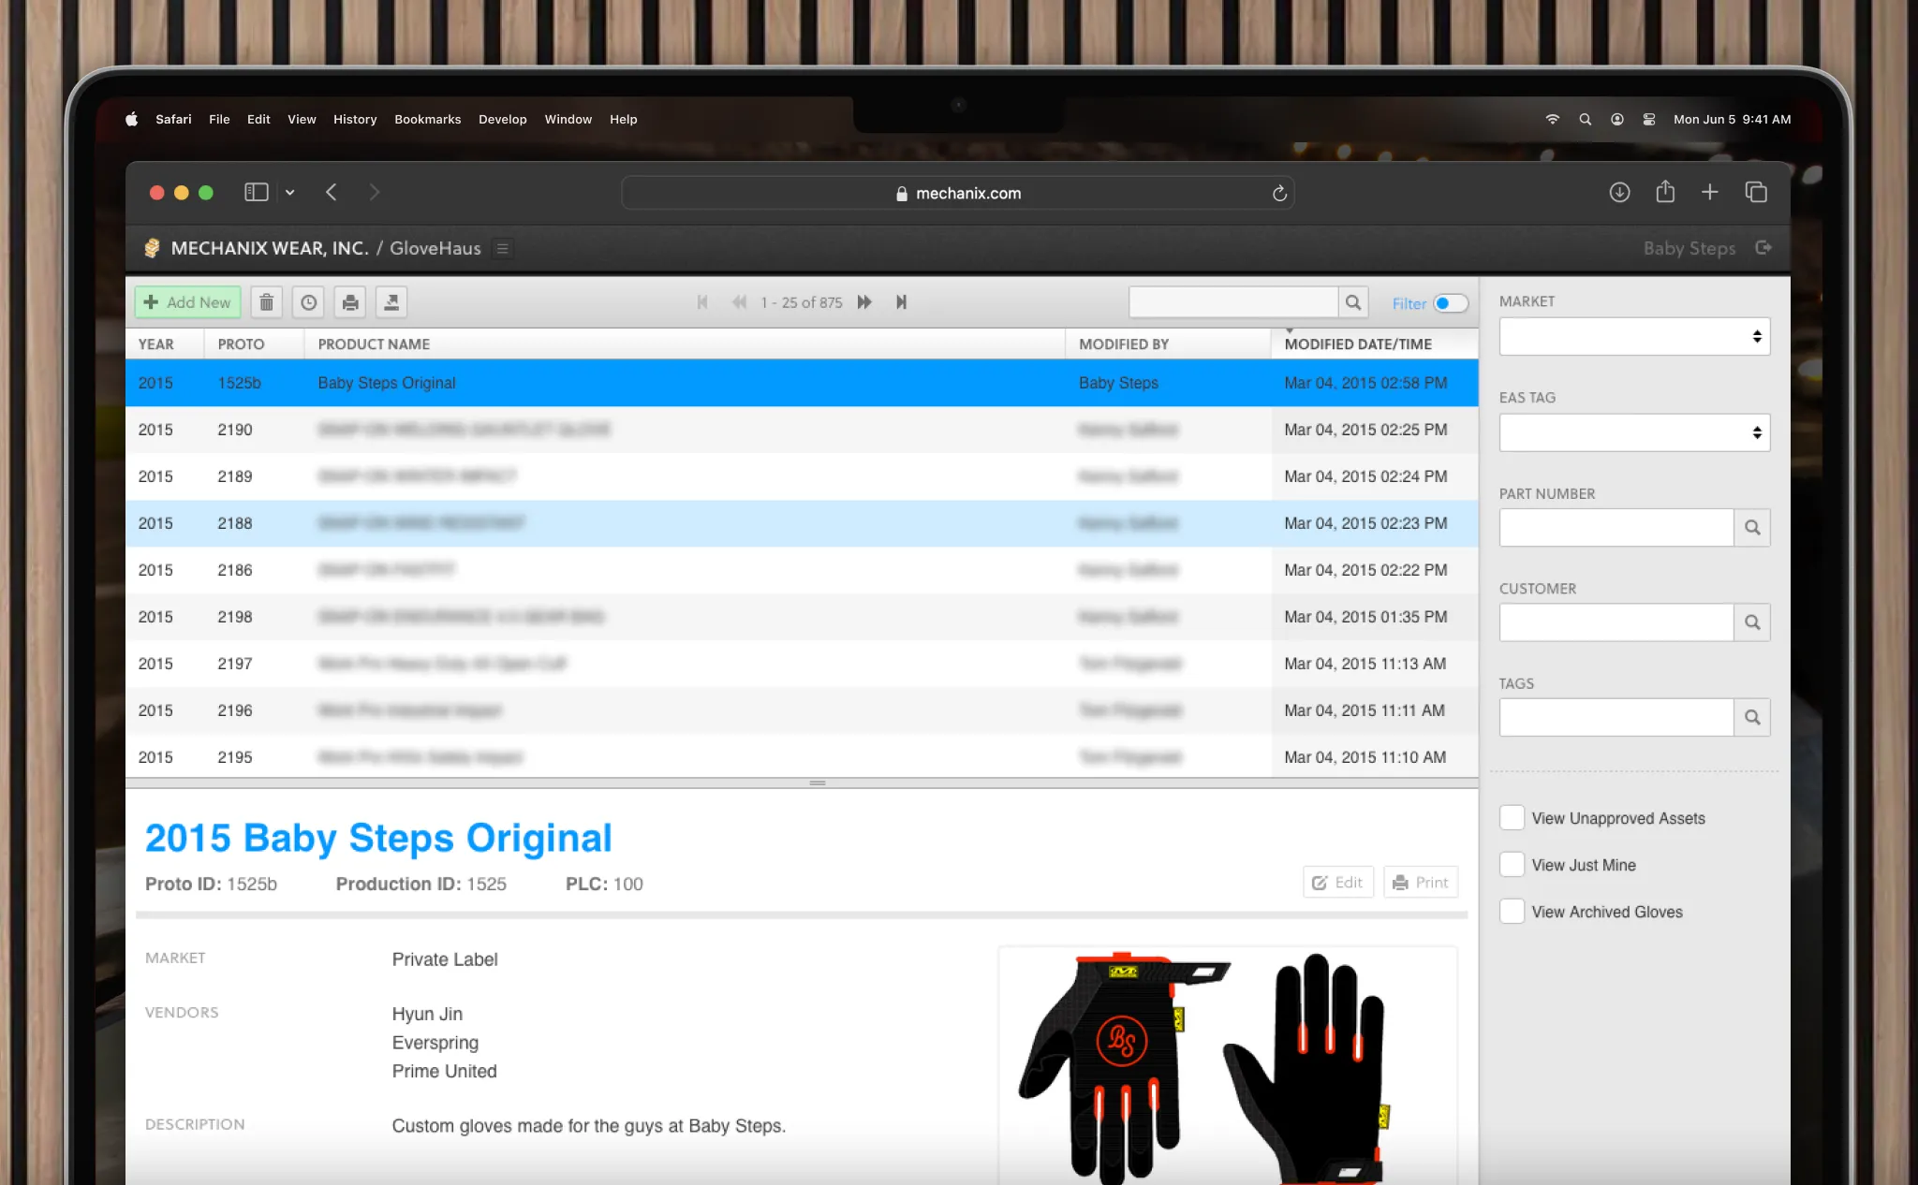Viewport: 1918px width, 1185px height.
Task: Toggle the Filter switch
Action: [x=1450, y=303]
